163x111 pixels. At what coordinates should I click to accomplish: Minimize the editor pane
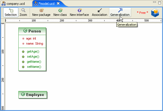pyautogui.click(x=155, y=2)
